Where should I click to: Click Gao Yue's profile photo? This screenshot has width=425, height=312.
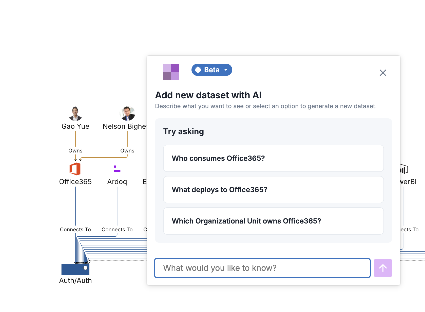coord(75,114)
